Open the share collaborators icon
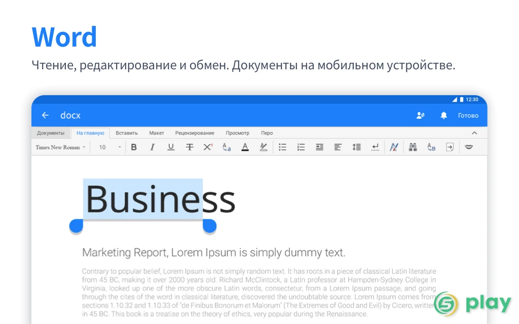This screenshot has width=519, height=324. [x=420, y=115]
